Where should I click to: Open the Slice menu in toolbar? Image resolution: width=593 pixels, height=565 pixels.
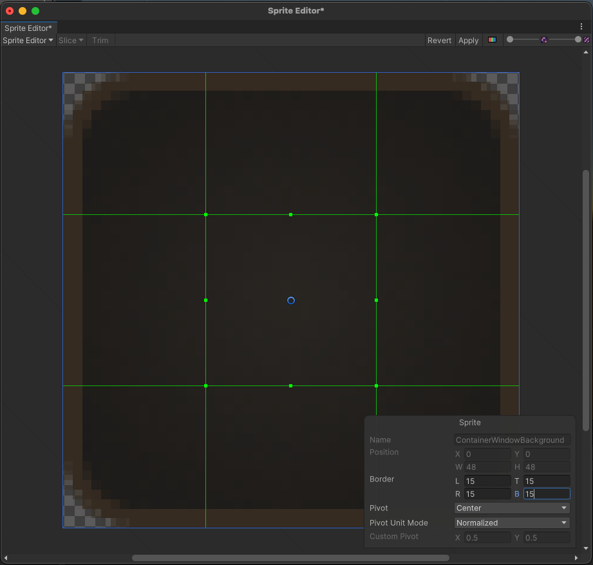pyautogui.click(x=71, y=41)
